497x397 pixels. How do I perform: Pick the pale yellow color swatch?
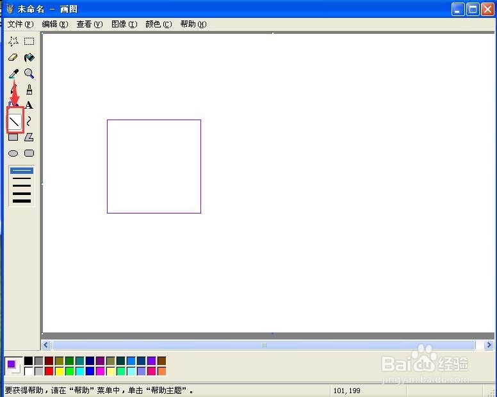(111, 371)
